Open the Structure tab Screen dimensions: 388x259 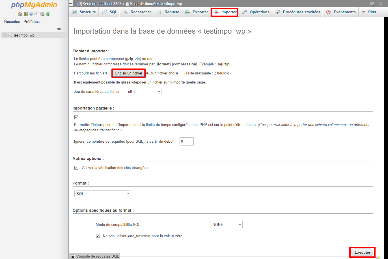click(x=84, y=12)
